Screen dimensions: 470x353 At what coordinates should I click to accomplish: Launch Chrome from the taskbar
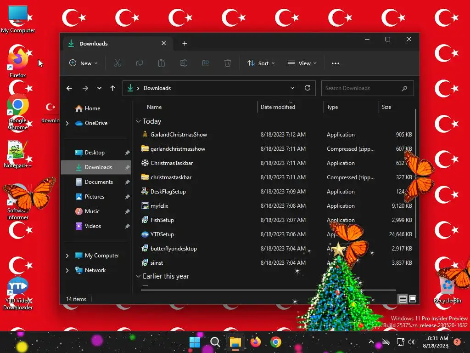276,342
